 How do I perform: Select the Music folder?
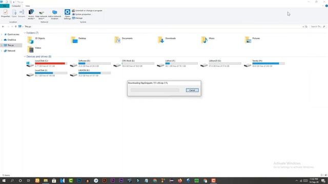[x=208, y=40]
